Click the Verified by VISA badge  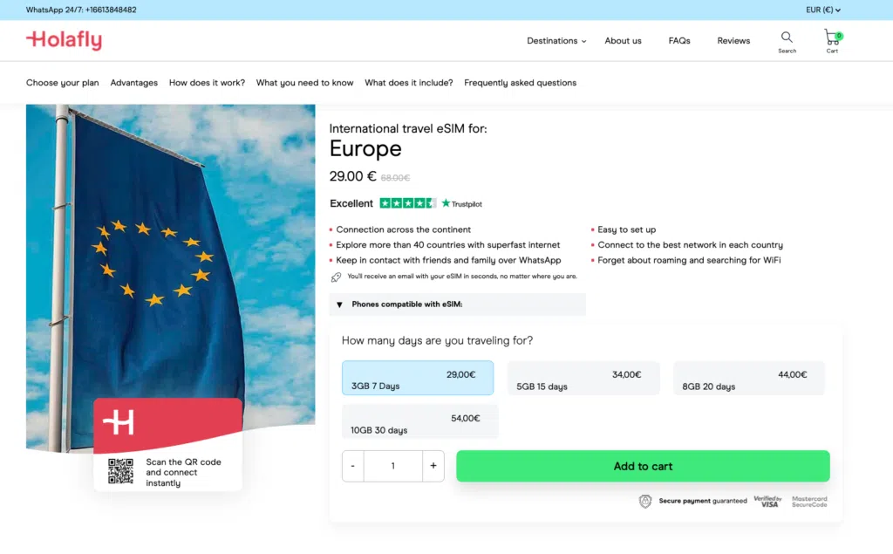point(767,501)
